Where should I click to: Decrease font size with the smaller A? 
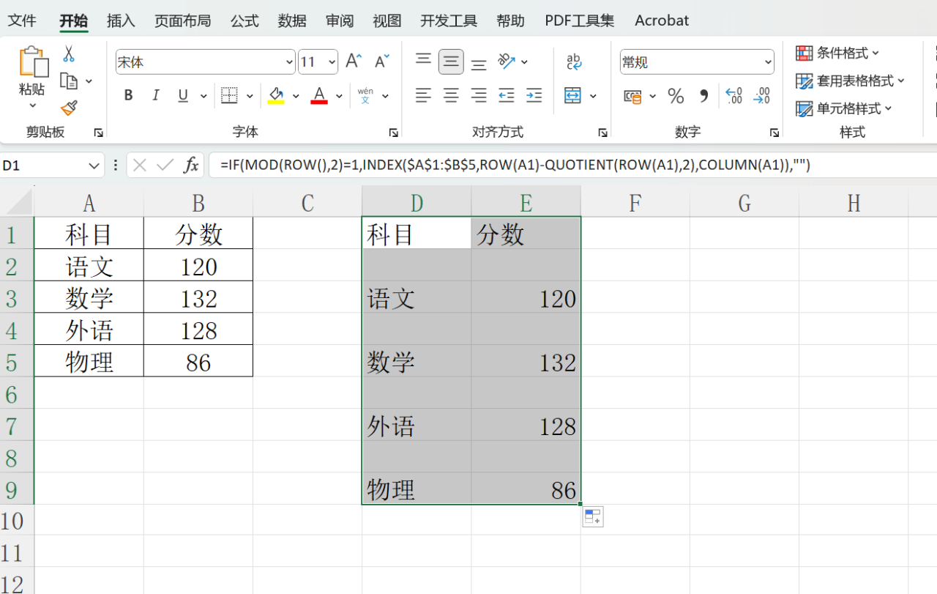(381, 62)
